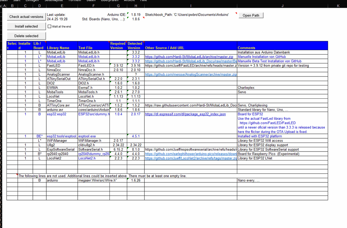Open the sketchbook folder with Open Path
The width and height of the screenshot is (347, 228).
251,15
